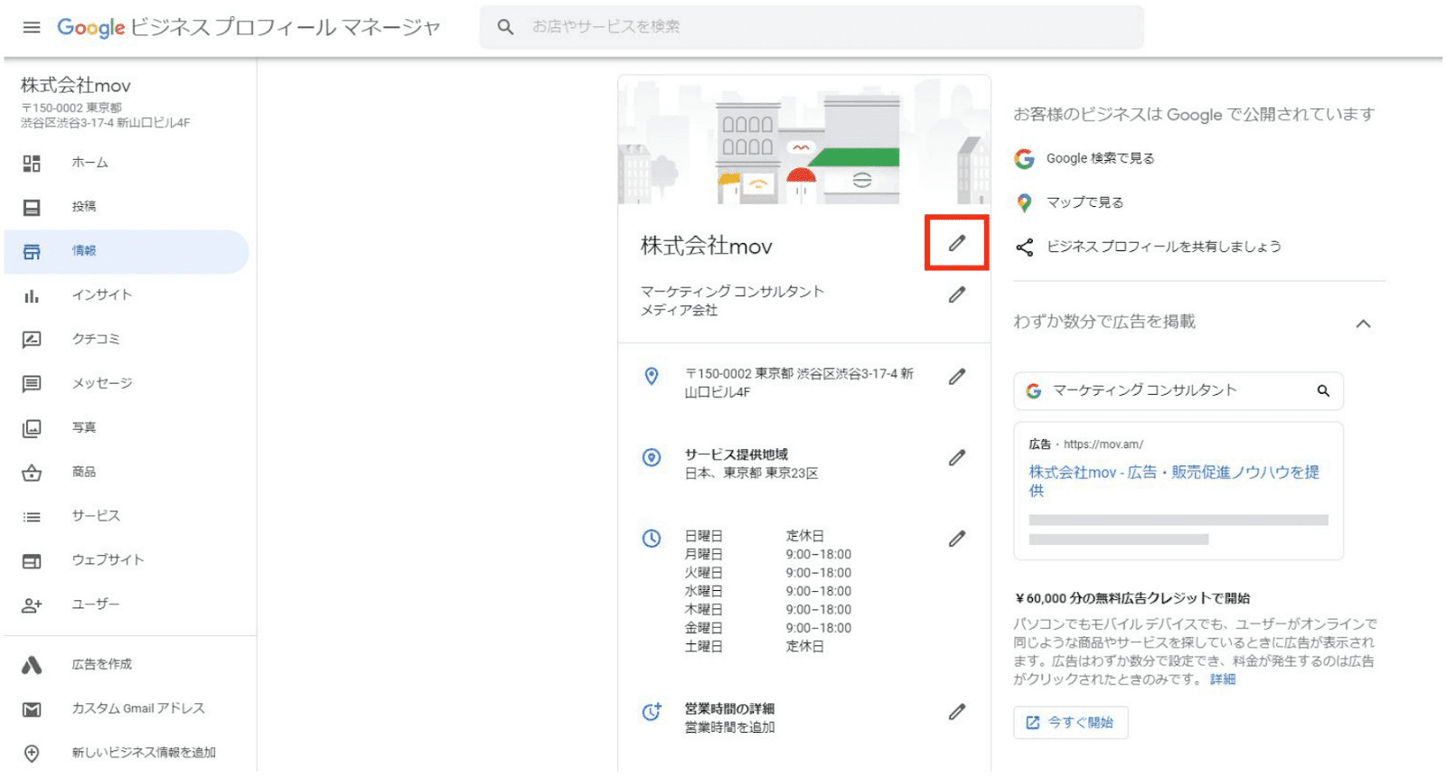Viewport: 1446px width, 778px height.
Task: Open Google 検索で見る link
Action: pyautogui.click(x=1100, y=158)
